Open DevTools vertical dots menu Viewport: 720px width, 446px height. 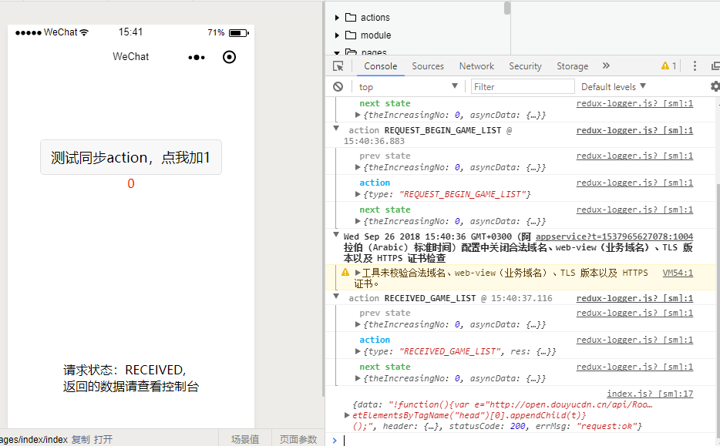point(695,66)
